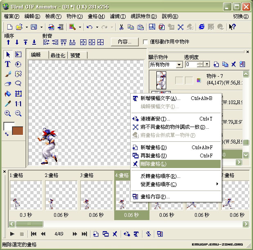Screen dimensions: 253x250
Task: Click bottom toolbar duplicate frame icon
Action: pos(106,234)
